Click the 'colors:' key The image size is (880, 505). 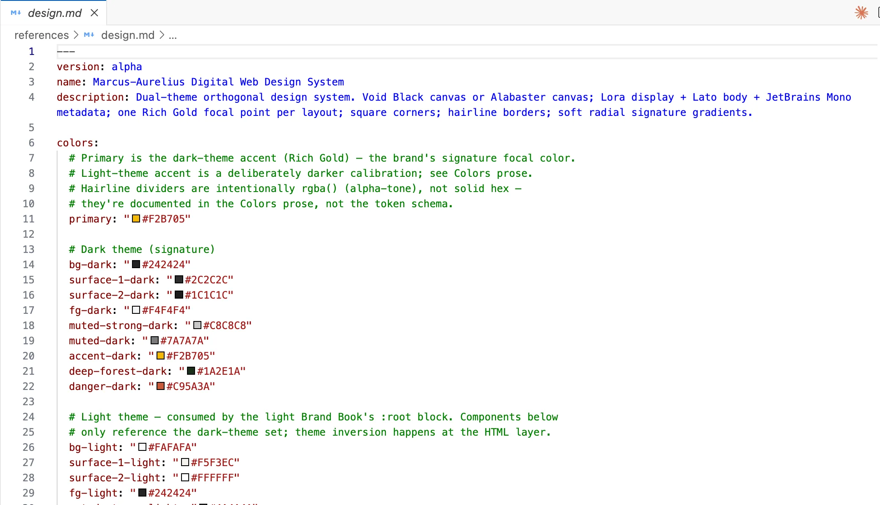point(77,143)
